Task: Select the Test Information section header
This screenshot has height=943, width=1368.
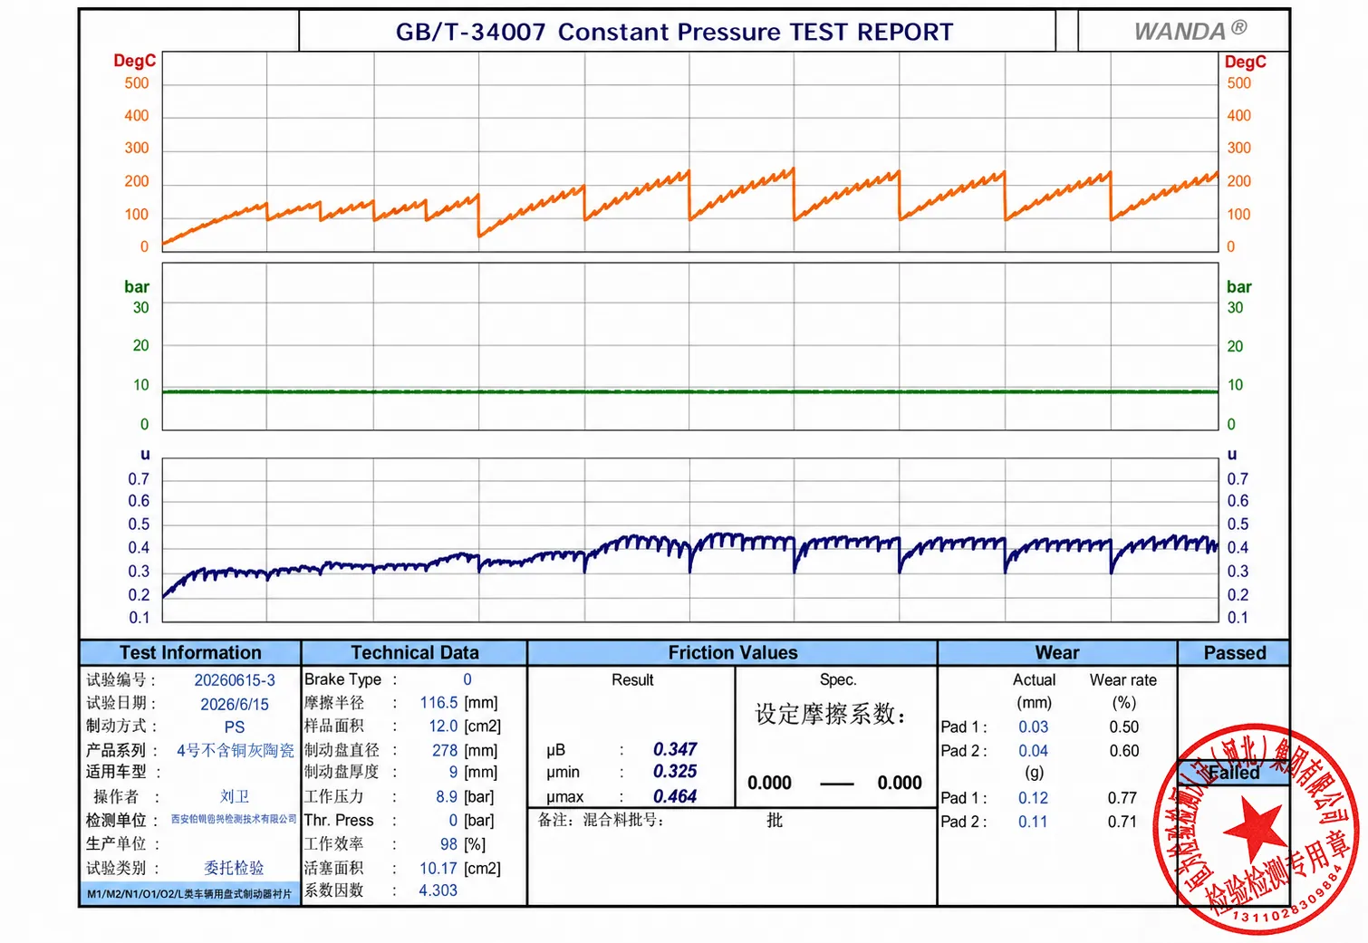Action: [190, 652]
